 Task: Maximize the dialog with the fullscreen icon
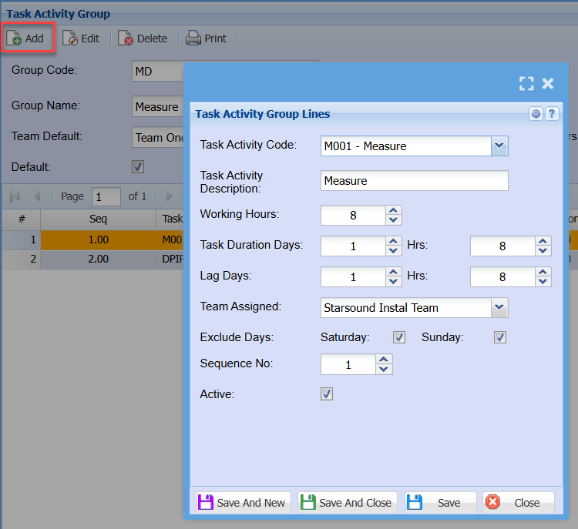pos(526,84)
